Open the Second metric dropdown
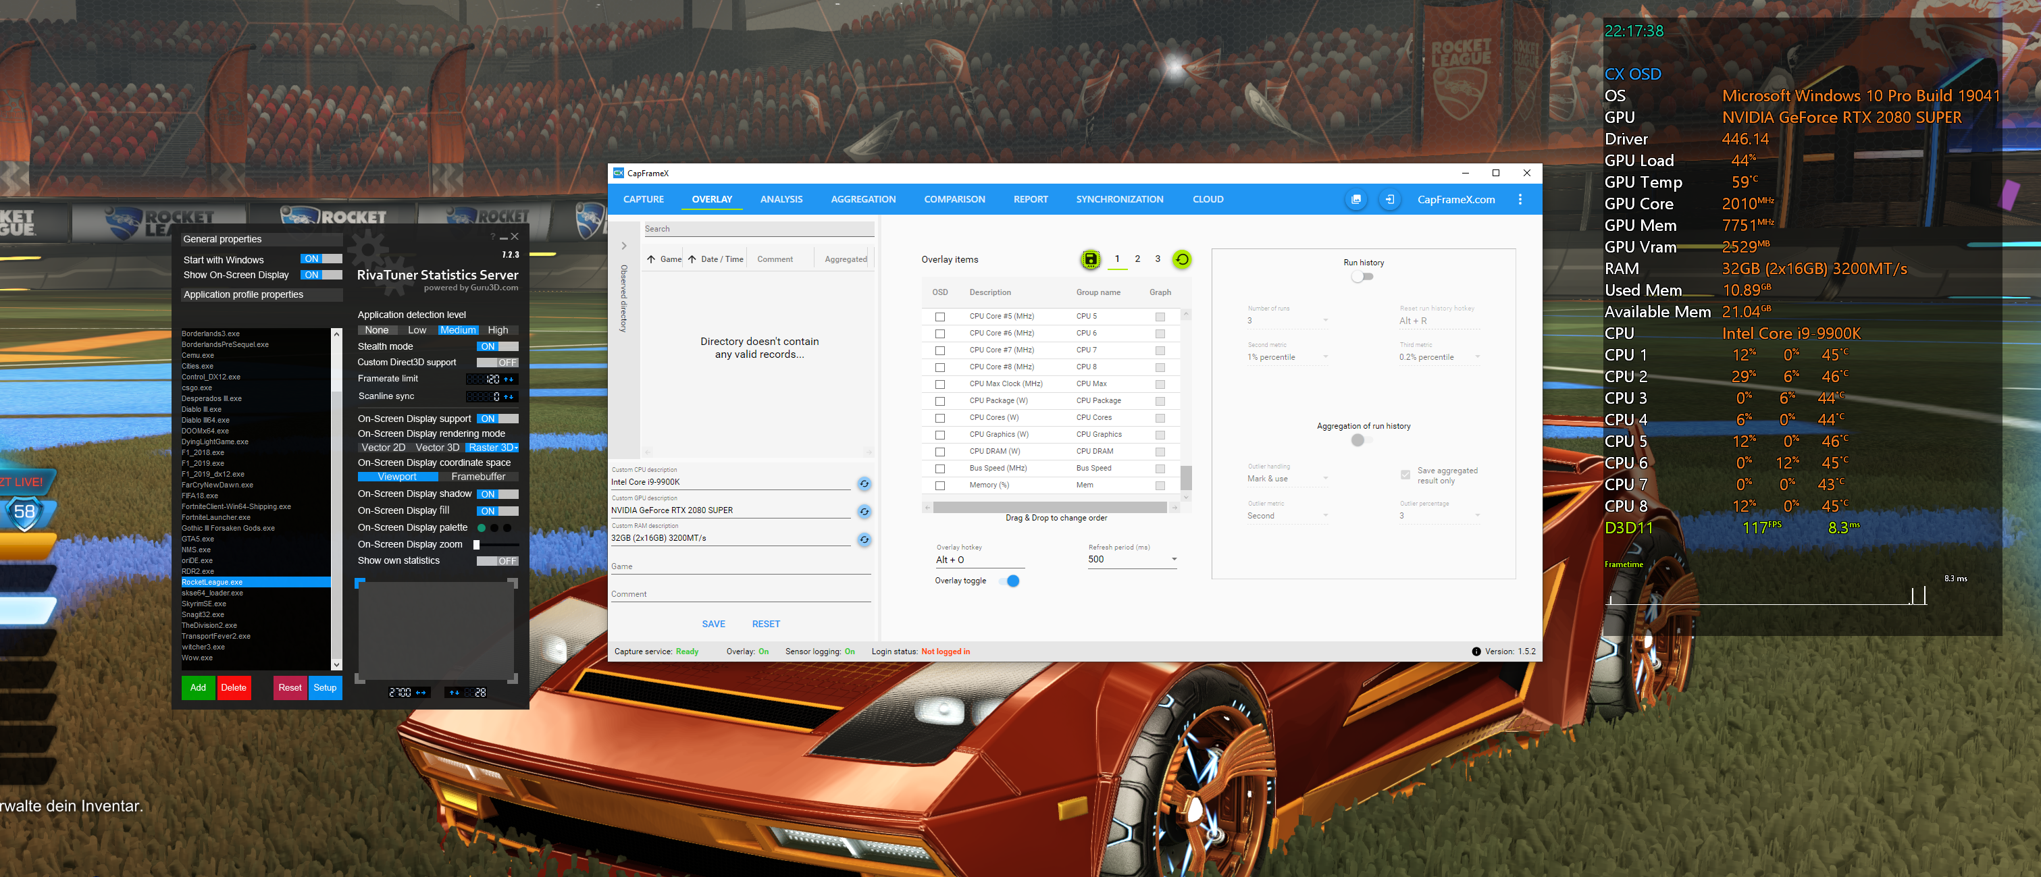This screenshot has height=877, width=2041. (1289, 357)
